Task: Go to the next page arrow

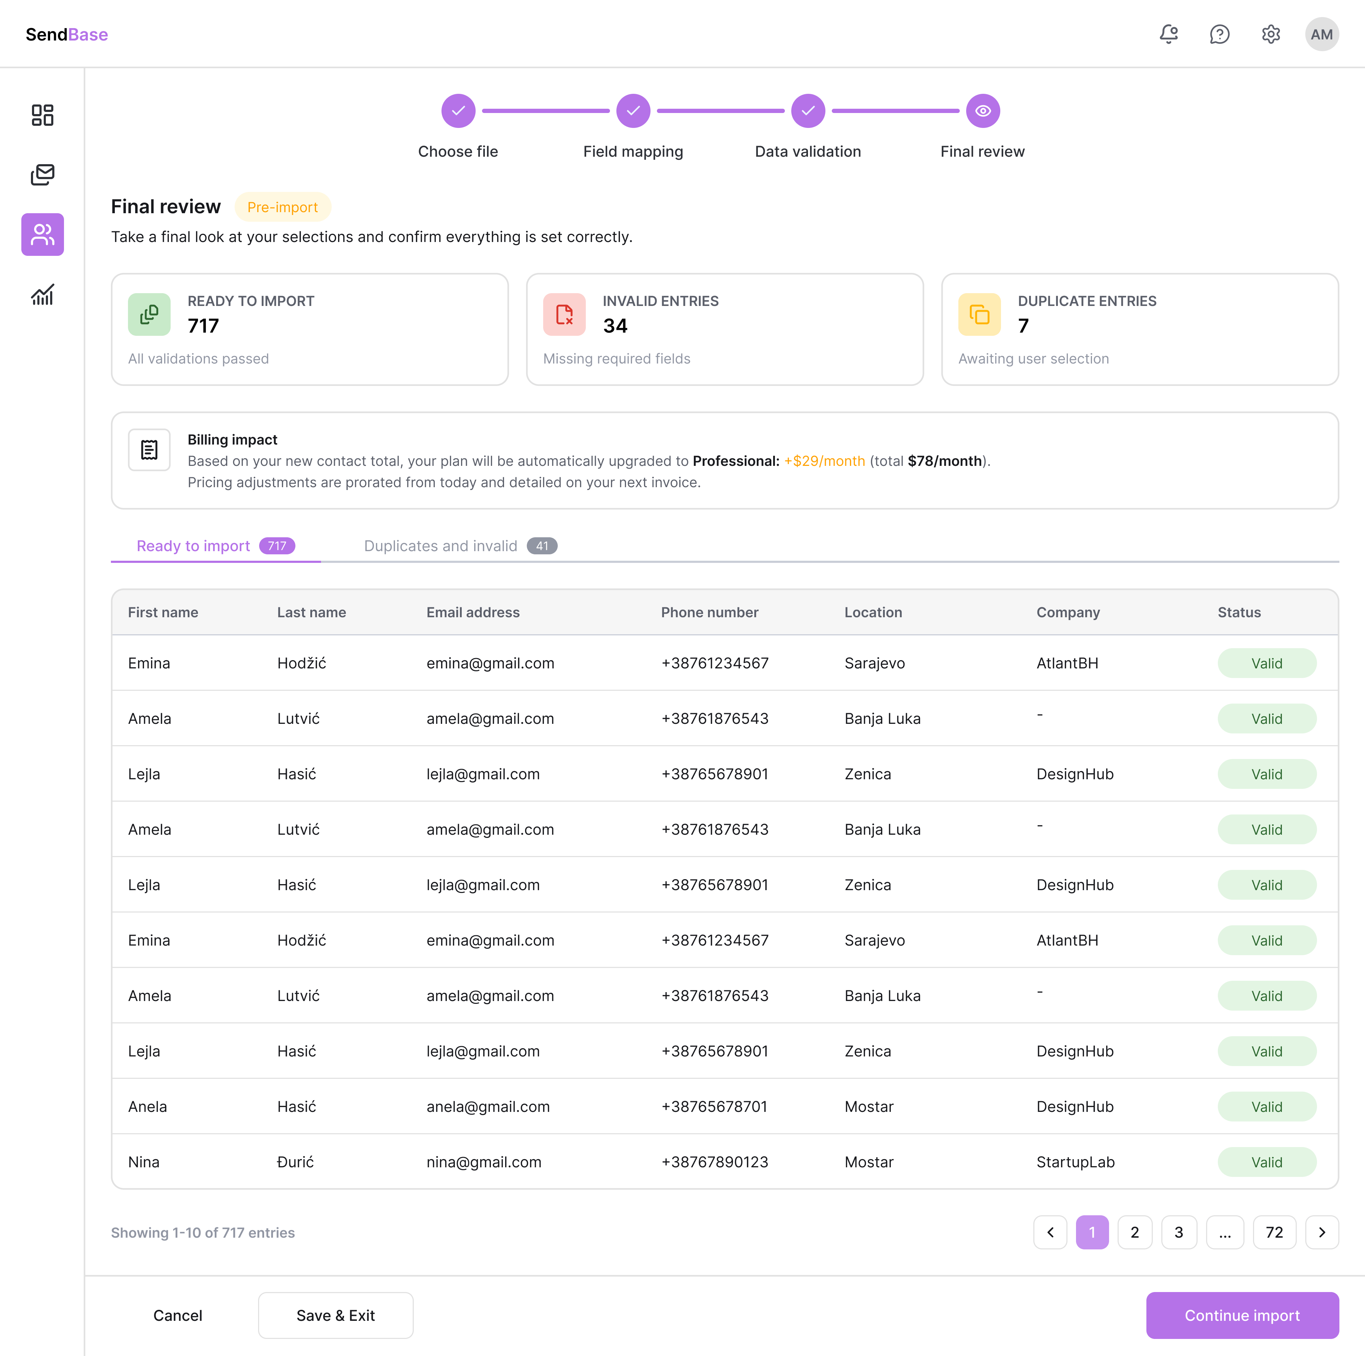Action: (1321, 1232)
